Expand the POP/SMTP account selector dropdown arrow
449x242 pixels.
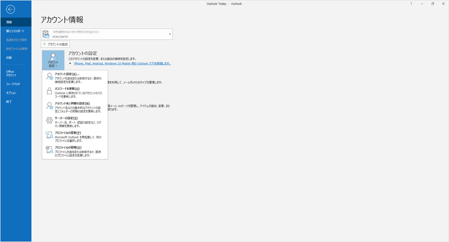pyautogui.click(x=170, y=34)
